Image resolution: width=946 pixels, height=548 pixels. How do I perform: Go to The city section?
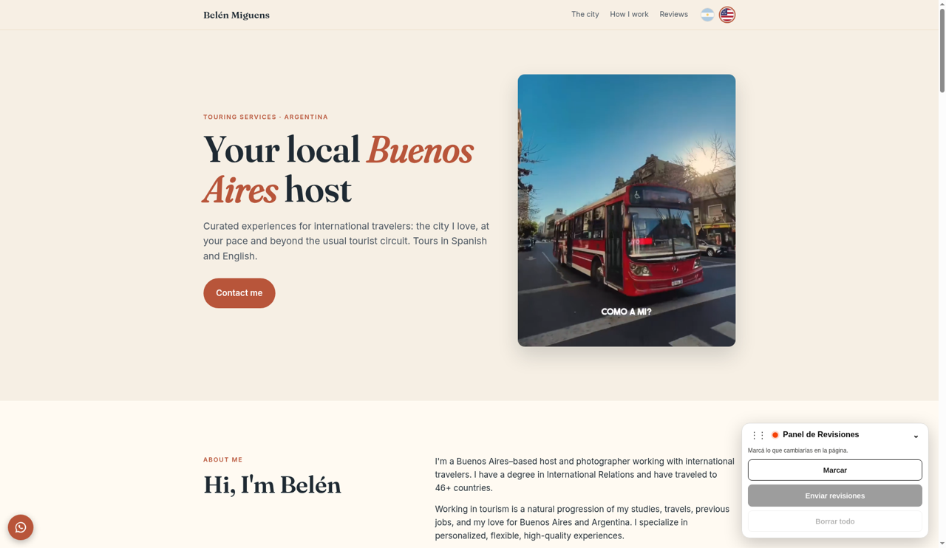coord(585,15)
